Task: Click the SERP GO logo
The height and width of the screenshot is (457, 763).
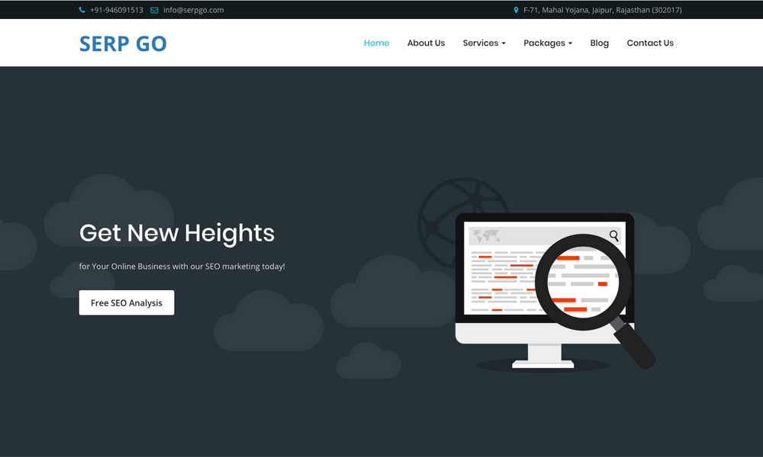Action: pos(123,43)
